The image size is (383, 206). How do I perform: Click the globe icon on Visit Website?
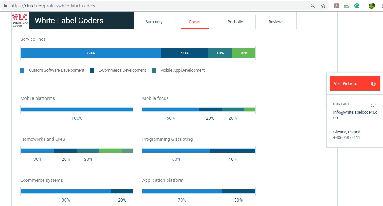(373, 84)
